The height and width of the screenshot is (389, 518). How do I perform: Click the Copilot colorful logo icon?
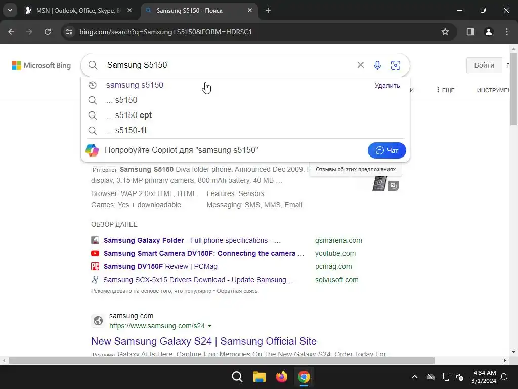pos(92,150)
